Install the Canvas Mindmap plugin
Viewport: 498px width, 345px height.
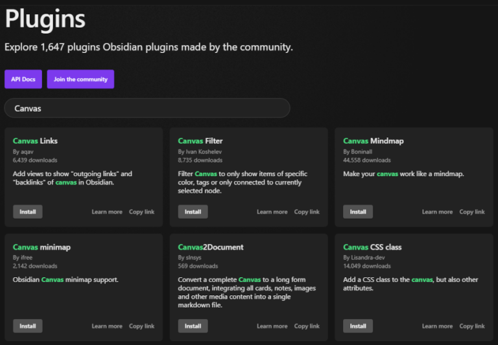click(x=358, y=212)
